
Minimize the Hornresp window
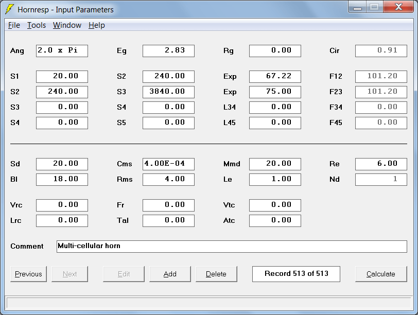(357, 7)
